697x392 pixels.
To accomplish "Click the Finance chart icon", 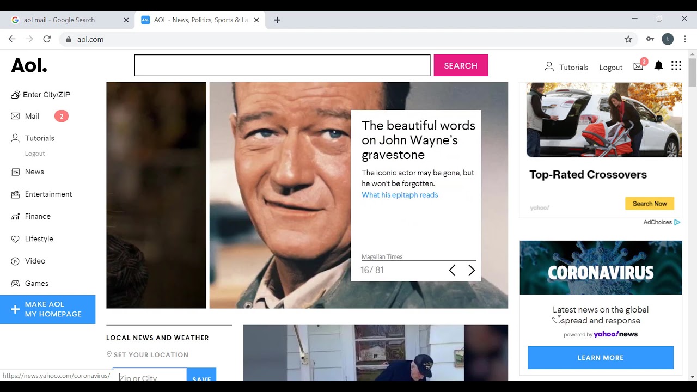I will pos(15,216).
